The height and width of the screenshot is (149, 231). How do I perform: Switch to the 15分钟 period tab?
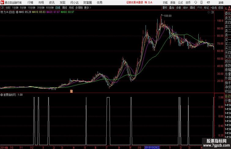[x=31, y=8]
